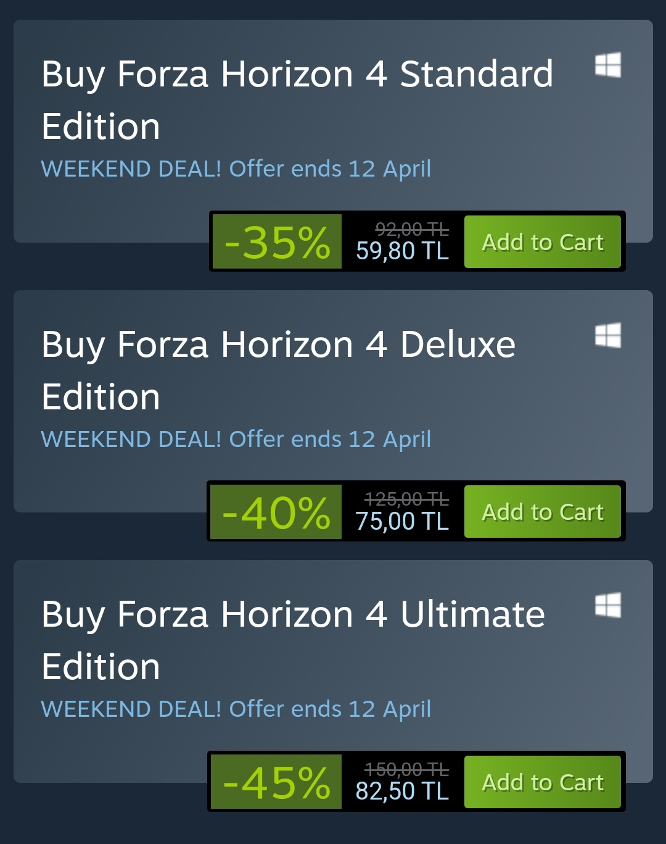Click the crossed-out 92,00 TL original price
The width and height of the screenshot is (666, 844).
click(412, 230)
